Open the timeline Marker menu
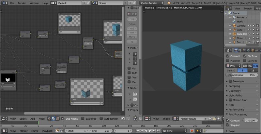261x134 pixels. pyautogui.click(x=23, y=131)
